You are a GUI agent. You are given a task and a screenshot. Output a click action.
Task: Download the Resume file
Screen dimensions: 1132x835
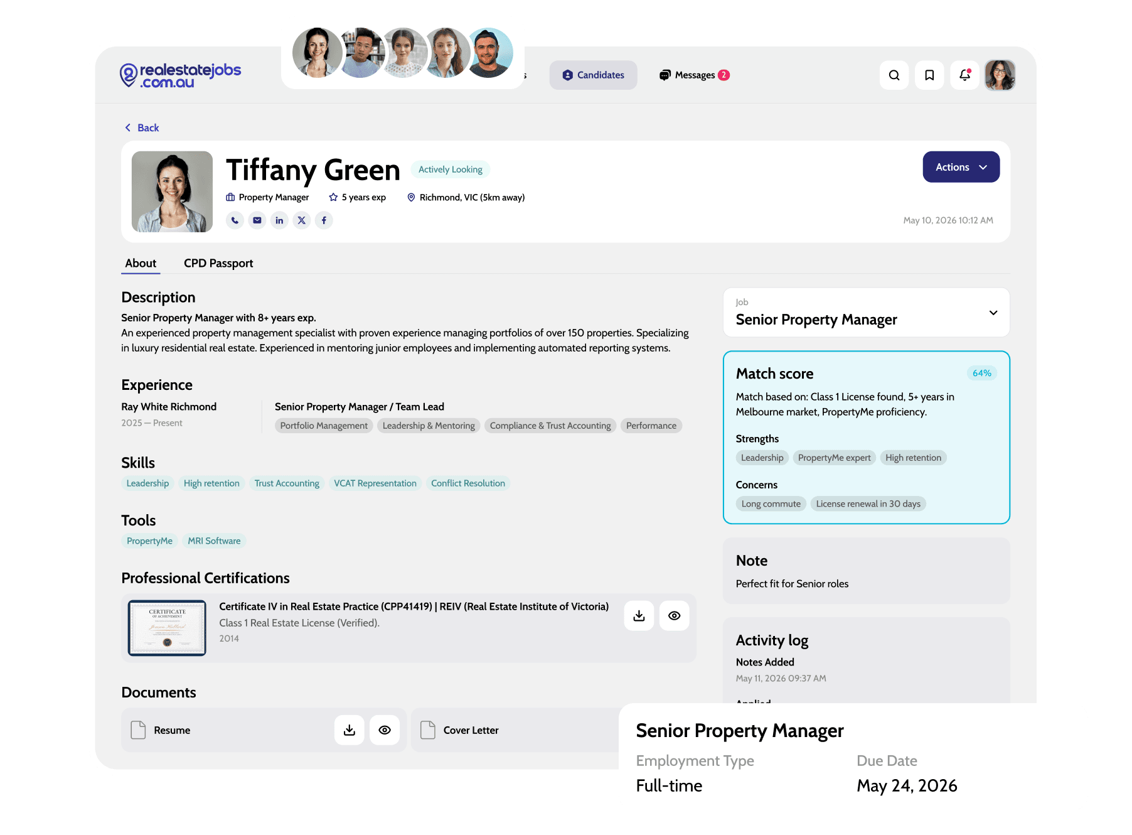(350, 730)
